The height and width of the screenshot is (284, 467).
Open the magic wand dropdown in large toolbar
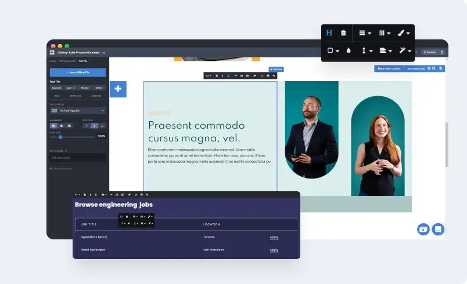click(x=405, y=50)
